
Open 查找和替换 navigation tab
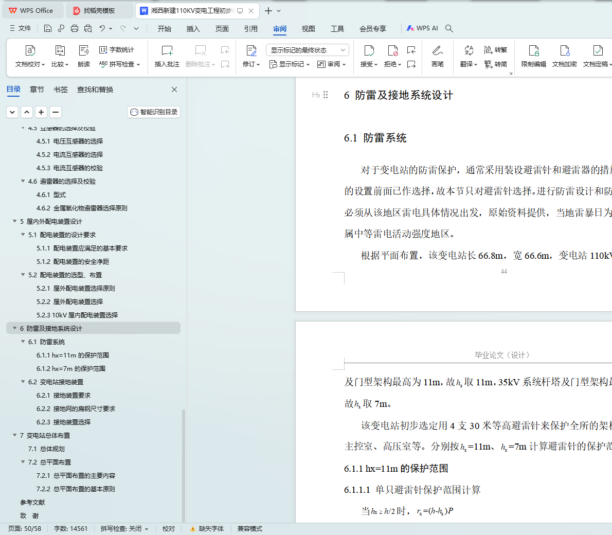pyautogui.click(x=95, y=90)
